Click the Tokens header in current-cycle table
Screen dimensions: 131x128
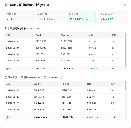(x=65, y=35)
